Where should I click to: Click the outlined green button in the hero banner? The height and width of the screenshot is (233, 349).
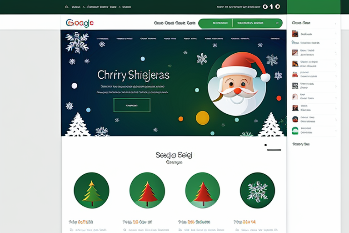tap(132, 105)
